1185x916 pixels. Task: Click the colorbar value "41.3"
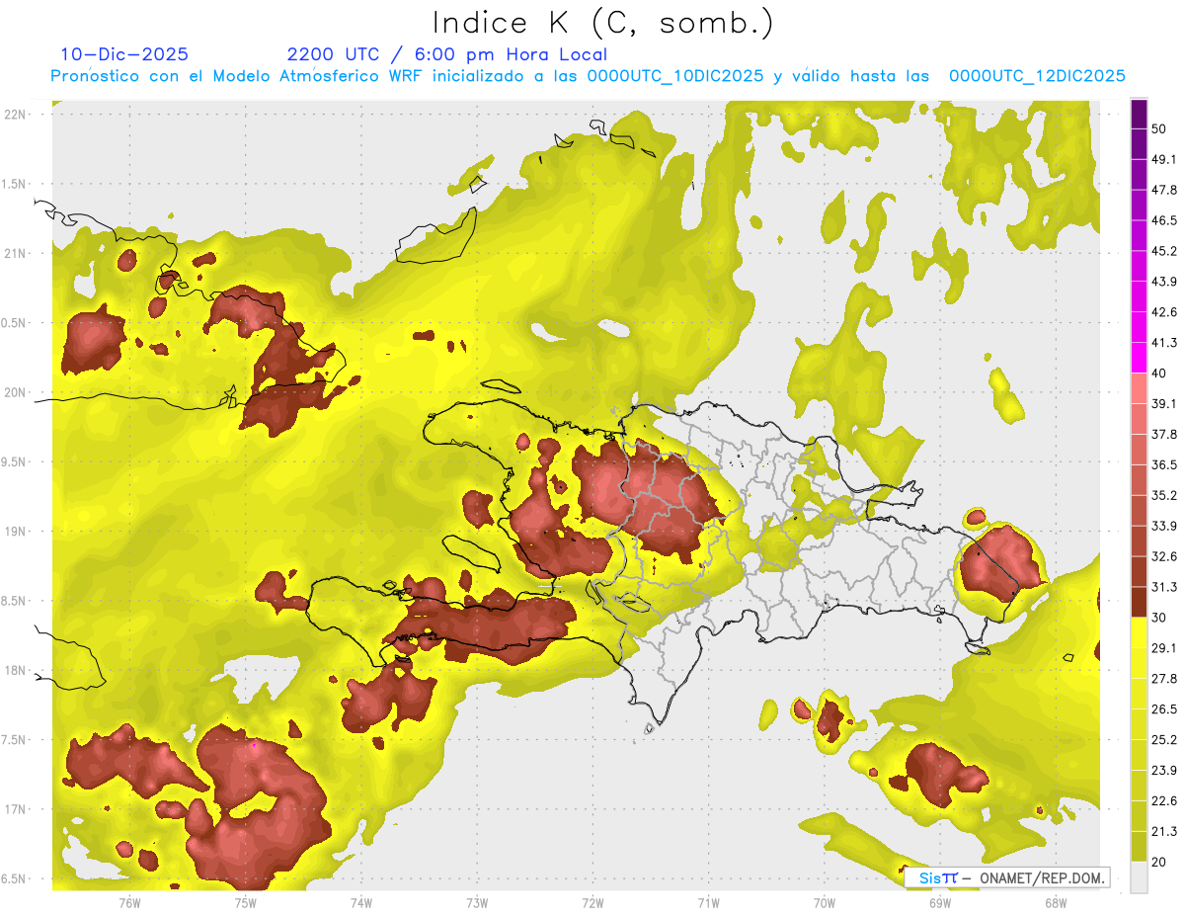(1164, 343)
